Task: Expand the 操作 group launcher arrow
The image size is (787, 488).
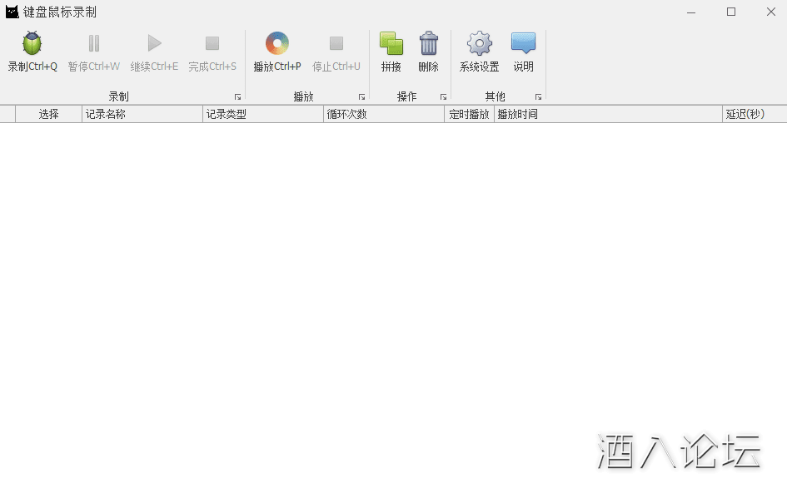Action: (443, 97)
